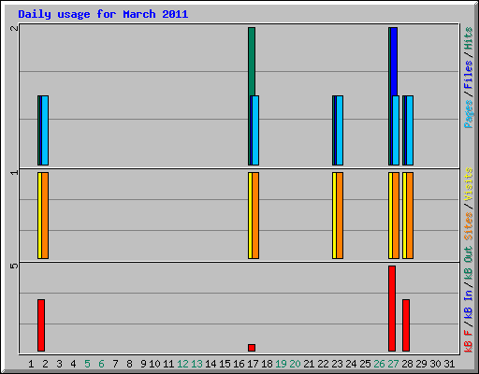
Task: Click the day label '1' on the x-axis
Action: pyautogui.click(x=31, y=364)
